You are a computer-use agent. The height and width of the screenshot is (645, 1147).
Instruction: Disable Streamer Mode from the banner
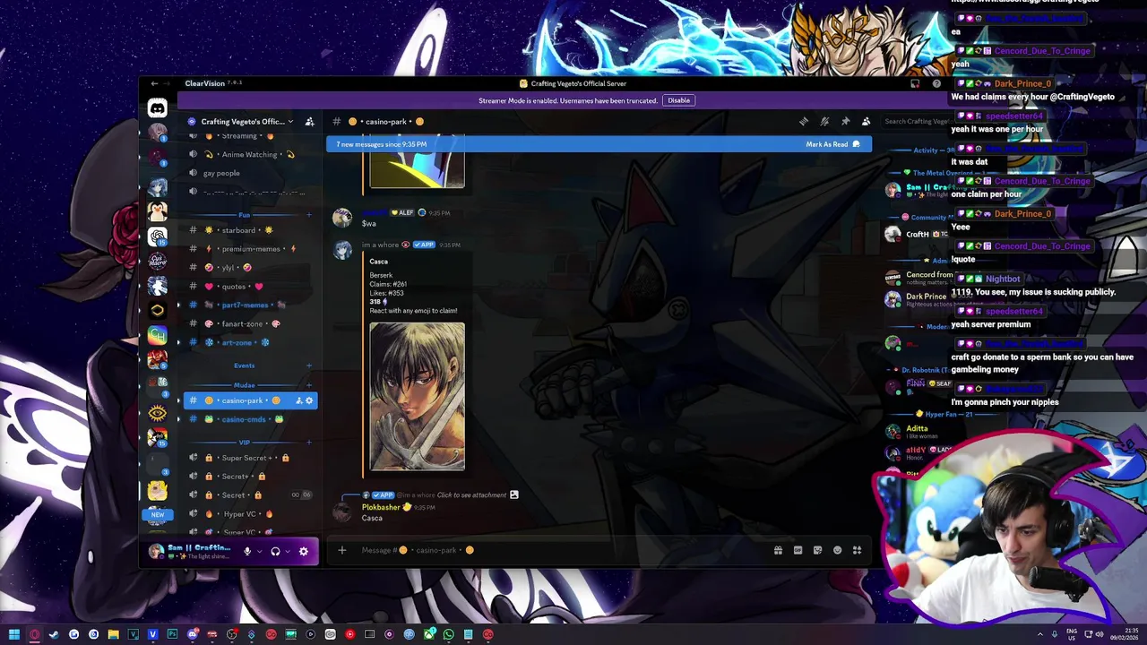tap(678, 100)
